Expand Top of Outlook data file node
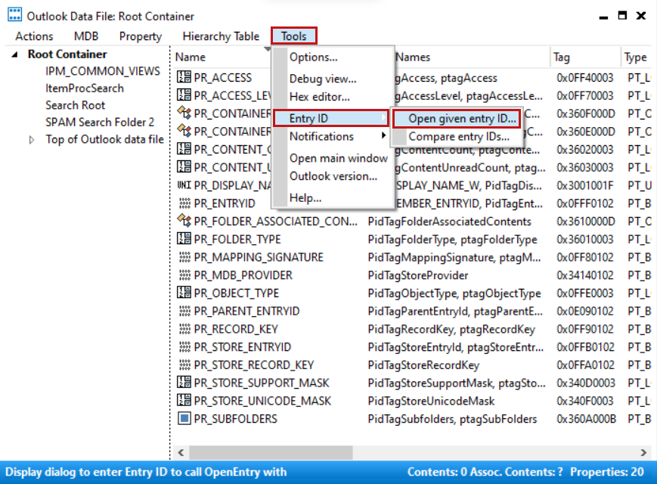Viewport: 657px width, 484px height. [x=32, y=140]
